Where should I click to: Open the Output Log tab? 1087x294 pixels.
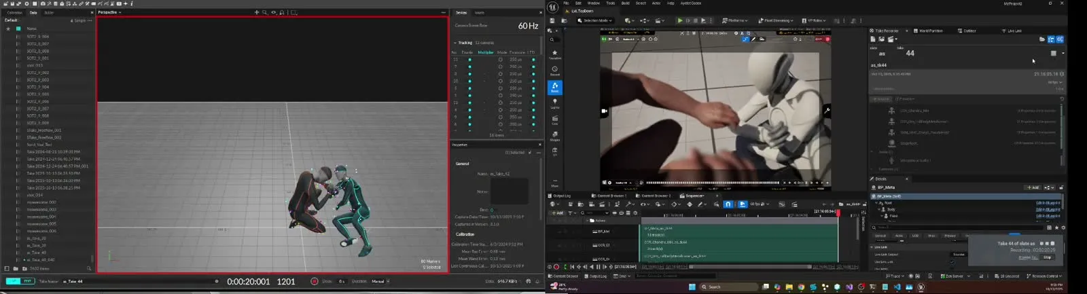click(x=560, y=196)
